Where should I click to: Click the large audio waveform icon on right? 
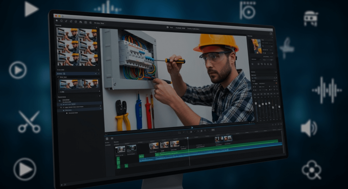tap(327, 90)
